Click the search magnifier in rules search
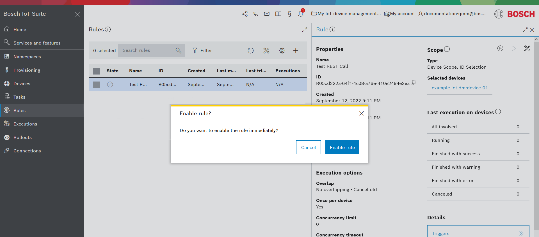The image size is (539, 237). click(x=178, y=50)
